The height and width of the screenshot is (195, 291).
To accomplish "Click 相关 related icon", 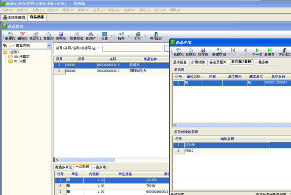I will tap(121, 36).
